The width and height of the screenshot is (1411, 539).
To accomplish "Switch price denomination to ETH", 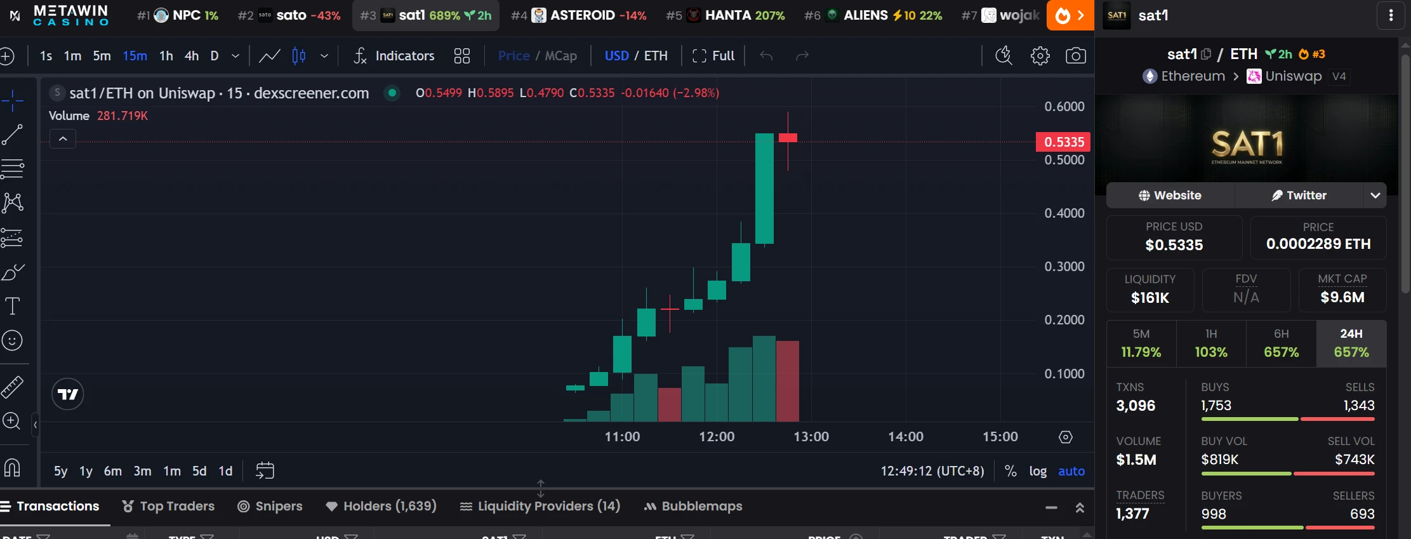I will click(x=656, y=56).
